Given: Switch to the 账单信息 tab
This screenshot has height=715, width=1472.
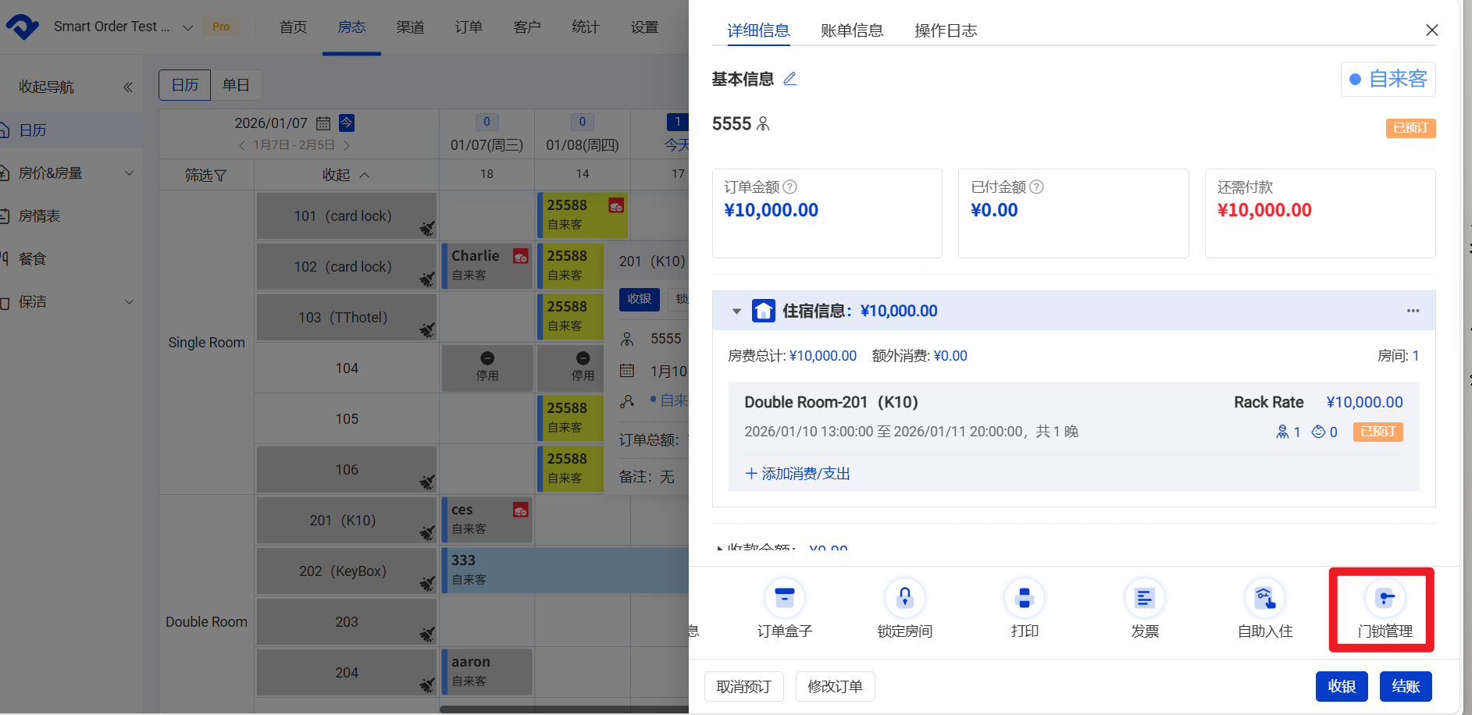Looking at the screenshot, I should click(x=852, y=30).
